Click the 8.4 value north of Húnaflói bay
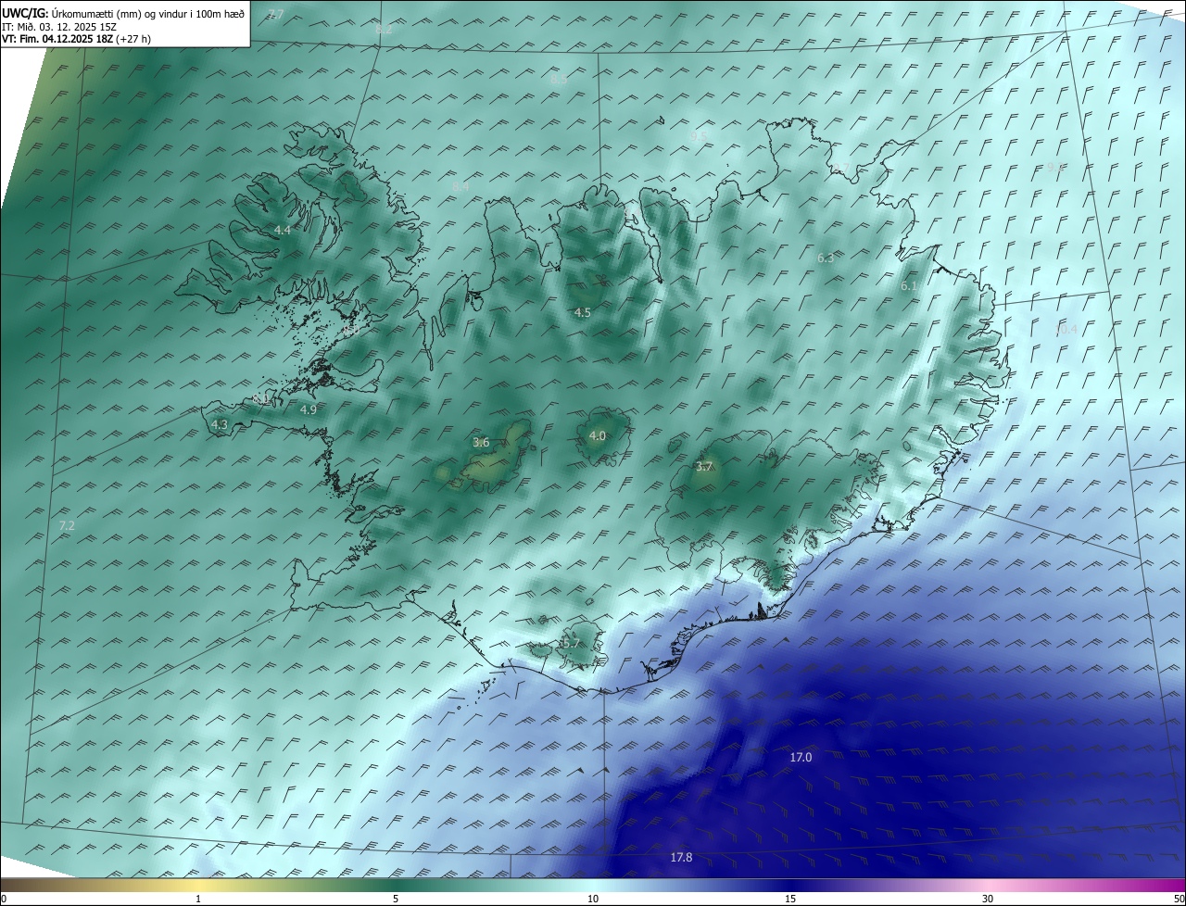Viewport: 1186px width, 906px height. (x=461, y=187)
